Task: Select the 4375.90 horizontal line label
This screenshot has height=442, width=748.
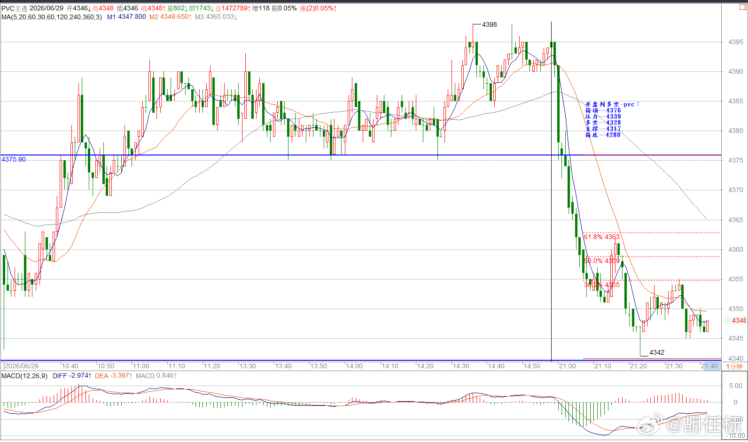Action: (14, 159)
